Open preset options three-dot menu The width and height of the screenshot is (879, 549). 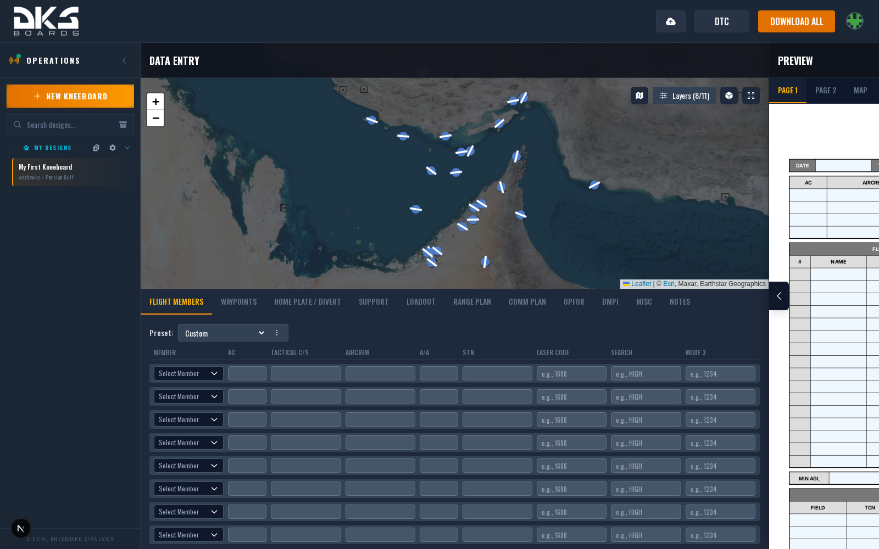pyautogui.click(x=277, y=333)
